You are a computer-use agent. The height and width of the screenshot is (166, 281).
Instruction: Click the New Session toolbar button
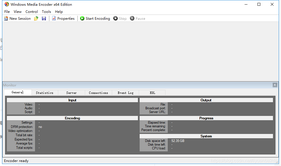(17, 18)
